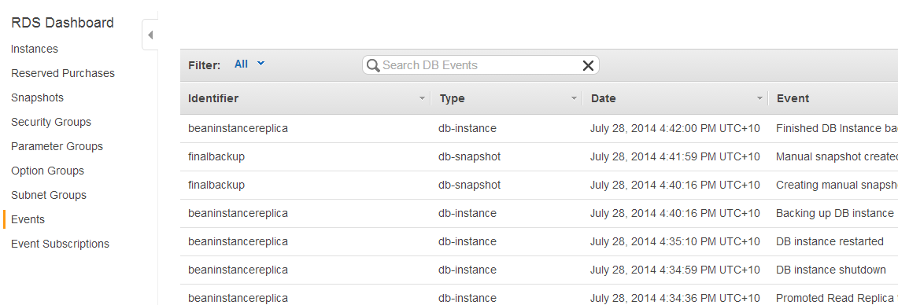Open Subnet Groups page
Screen dimensions: 898x305
click(49, 195)
